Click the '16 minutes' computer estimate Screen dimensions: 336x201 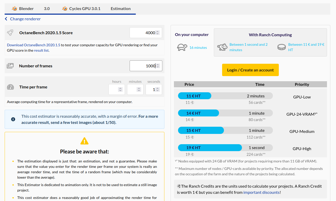pos(198,48)
